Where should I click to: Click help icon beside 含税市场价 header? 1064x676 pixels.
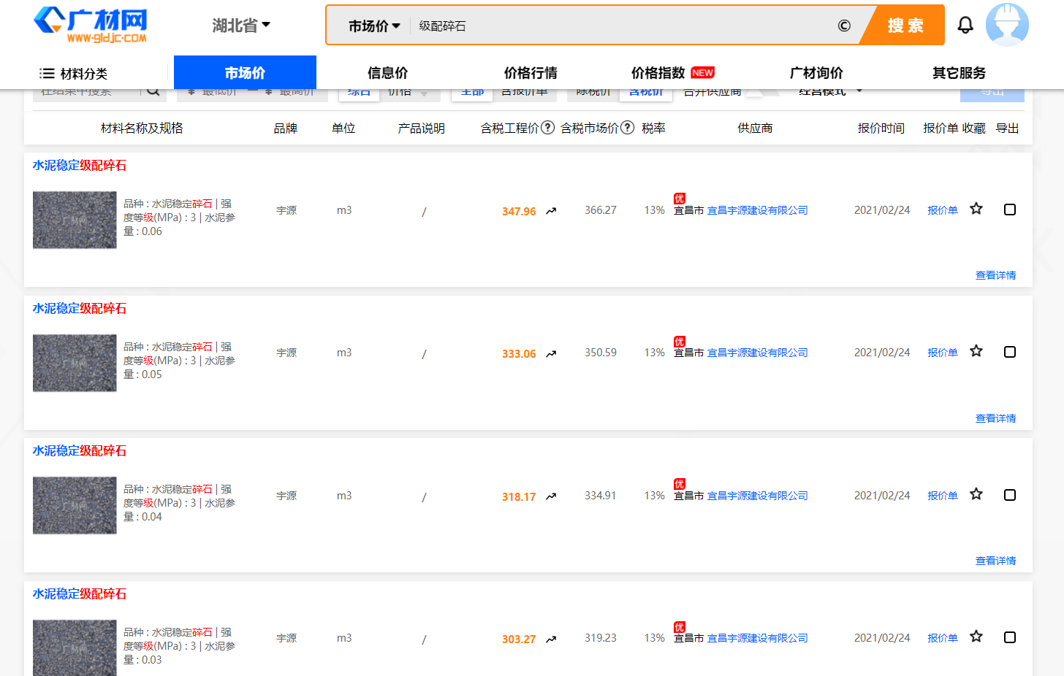pos(627,128)
